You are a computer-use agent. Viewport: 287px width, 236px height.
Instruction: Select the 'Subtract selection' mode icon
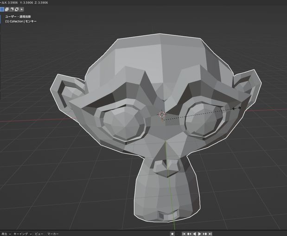pos(12,9)
